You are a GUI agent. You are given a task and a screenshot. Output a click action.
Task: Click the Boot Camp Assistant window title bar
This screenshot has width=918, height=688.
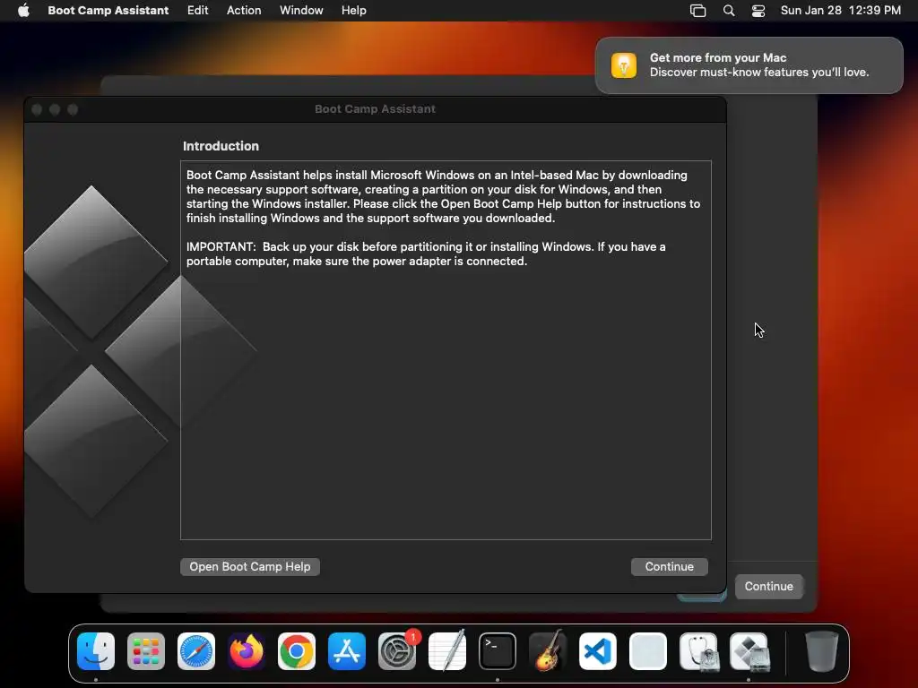point(375,109)
